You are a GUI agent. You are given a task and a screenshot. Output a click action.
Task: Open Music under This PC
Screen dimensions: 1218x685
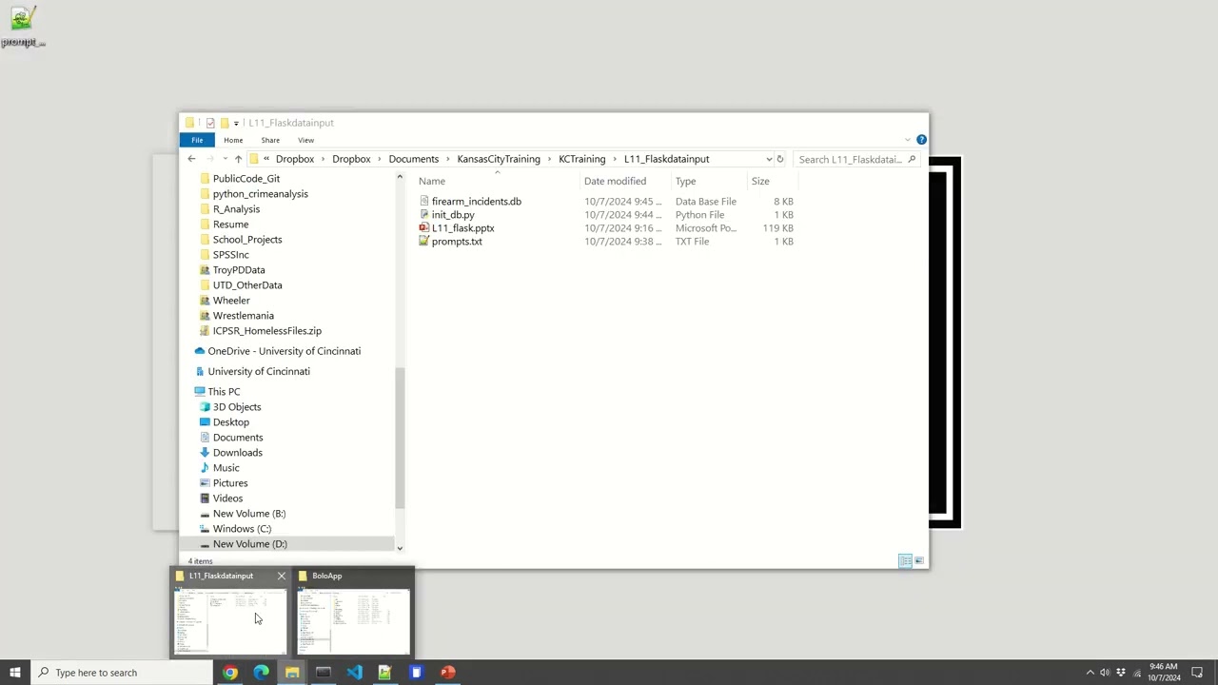pyautogui.click(x=226, y=467)
